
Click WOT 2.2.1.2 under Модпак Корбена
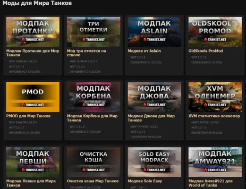pos(77,127)
